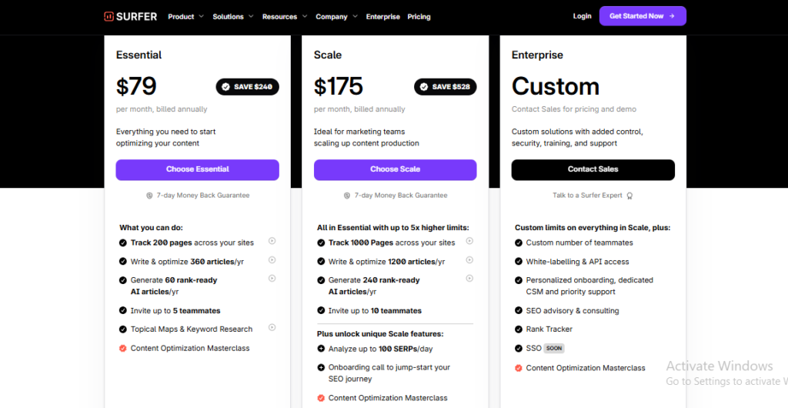Click the SAVE $240 badge
This screenshot has height=408, width=788.
pyautogui.click(x=247, y=87)
